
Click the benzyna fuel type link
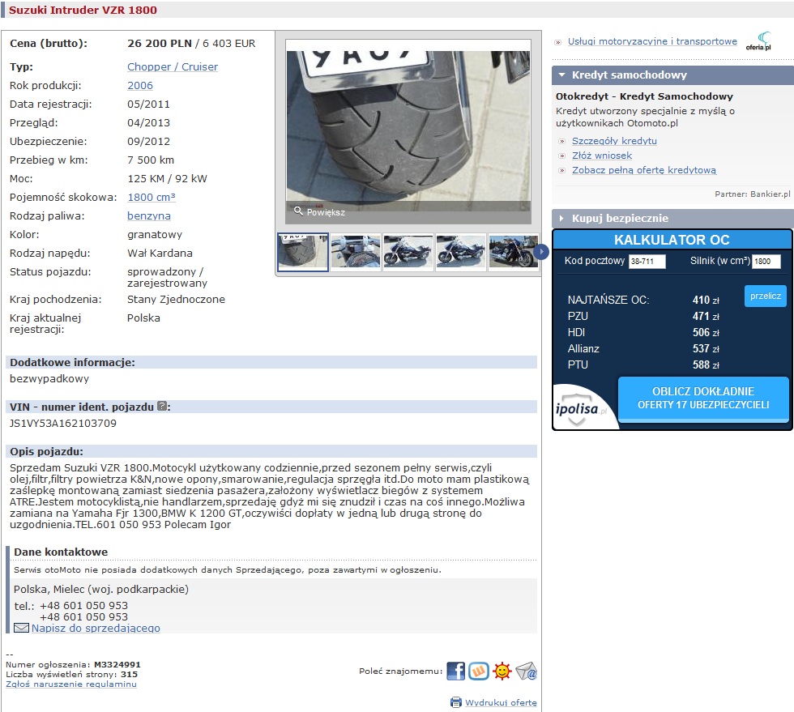pos(149,215)
